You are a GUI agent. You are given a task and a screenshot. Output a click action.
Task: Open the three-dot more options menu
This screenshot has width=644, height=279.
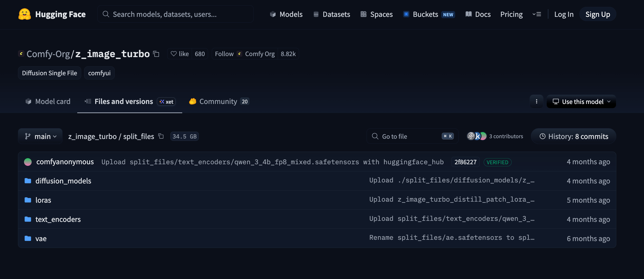coord(536,101)
